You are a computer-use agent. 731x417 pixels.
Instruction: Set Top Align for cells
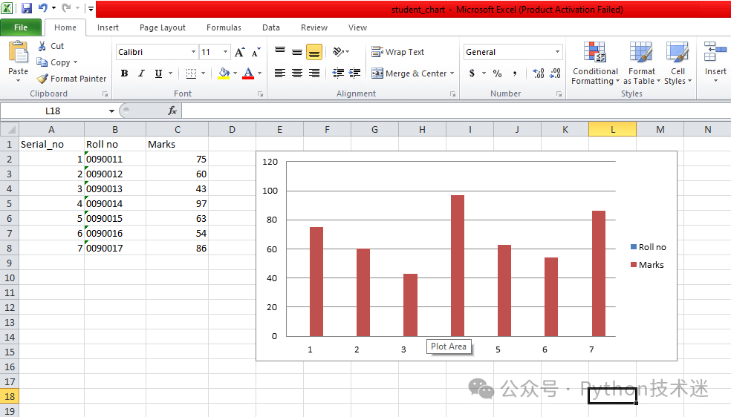(x=280, y=52)
